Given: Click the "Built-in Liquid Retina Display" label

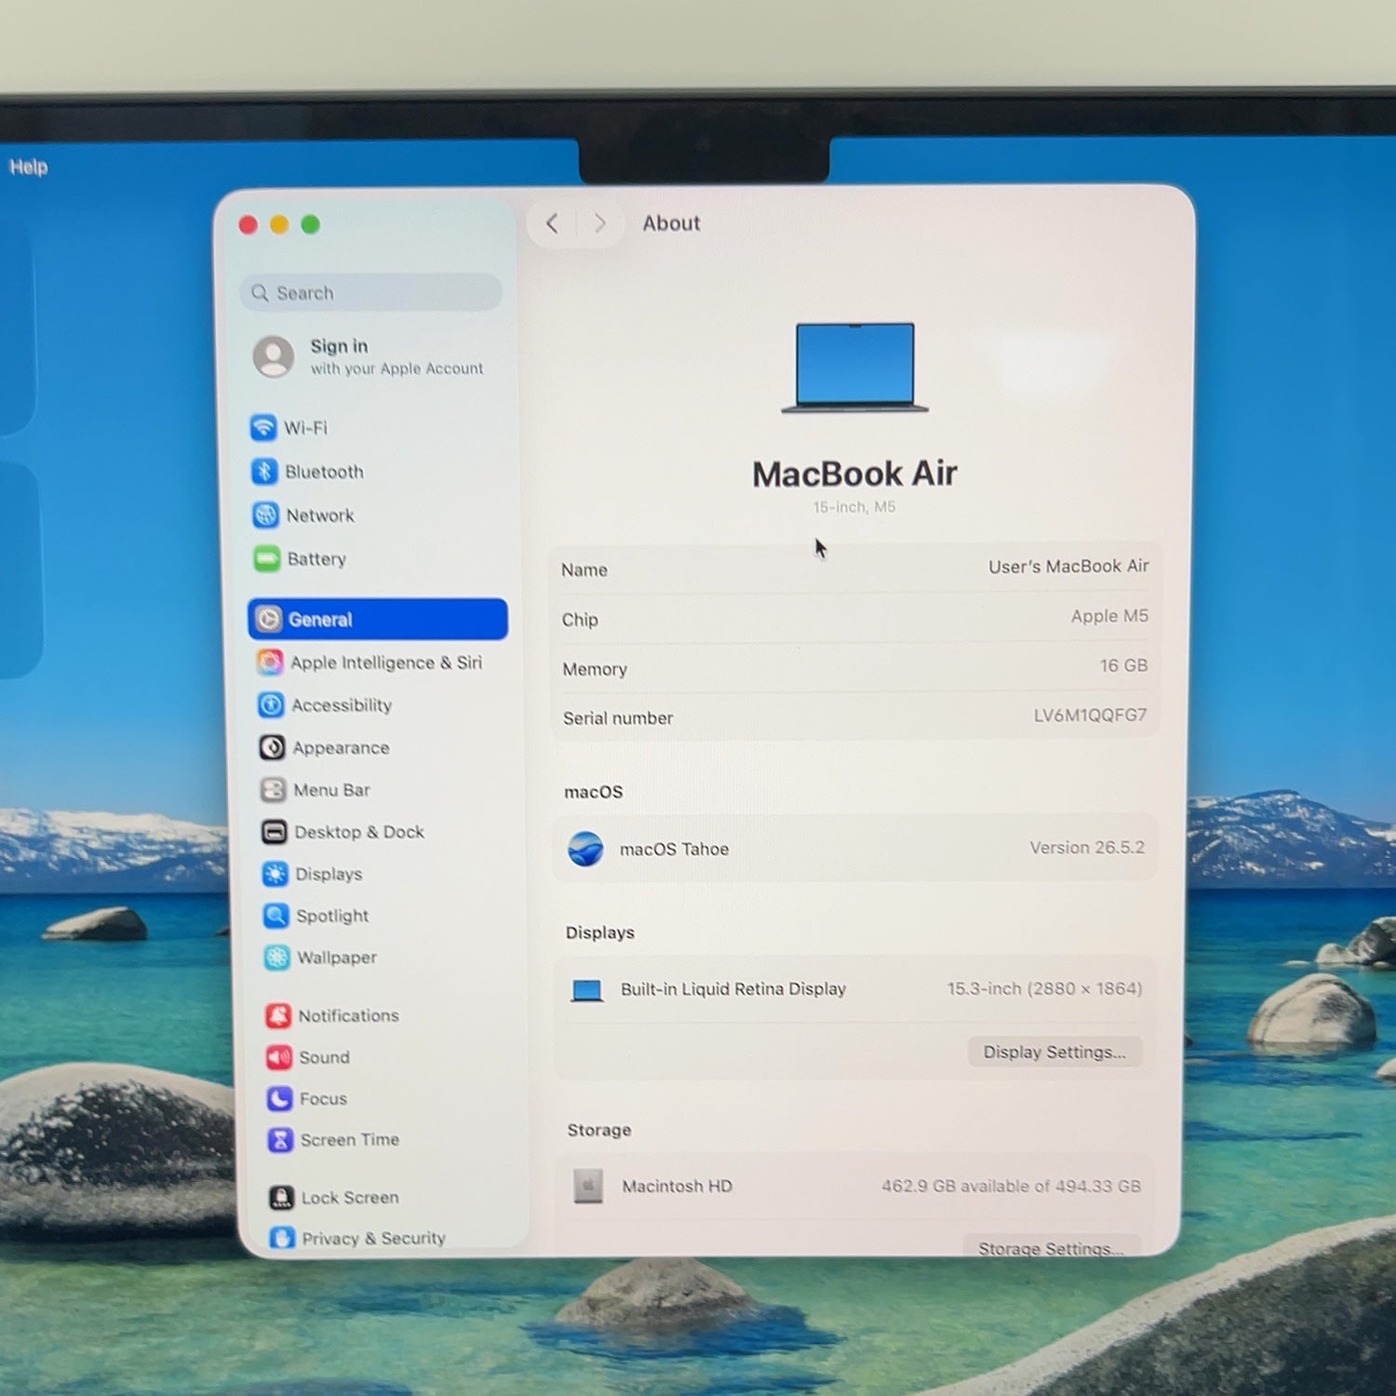Looking at the screenshot, I should (x=733, y=988).
